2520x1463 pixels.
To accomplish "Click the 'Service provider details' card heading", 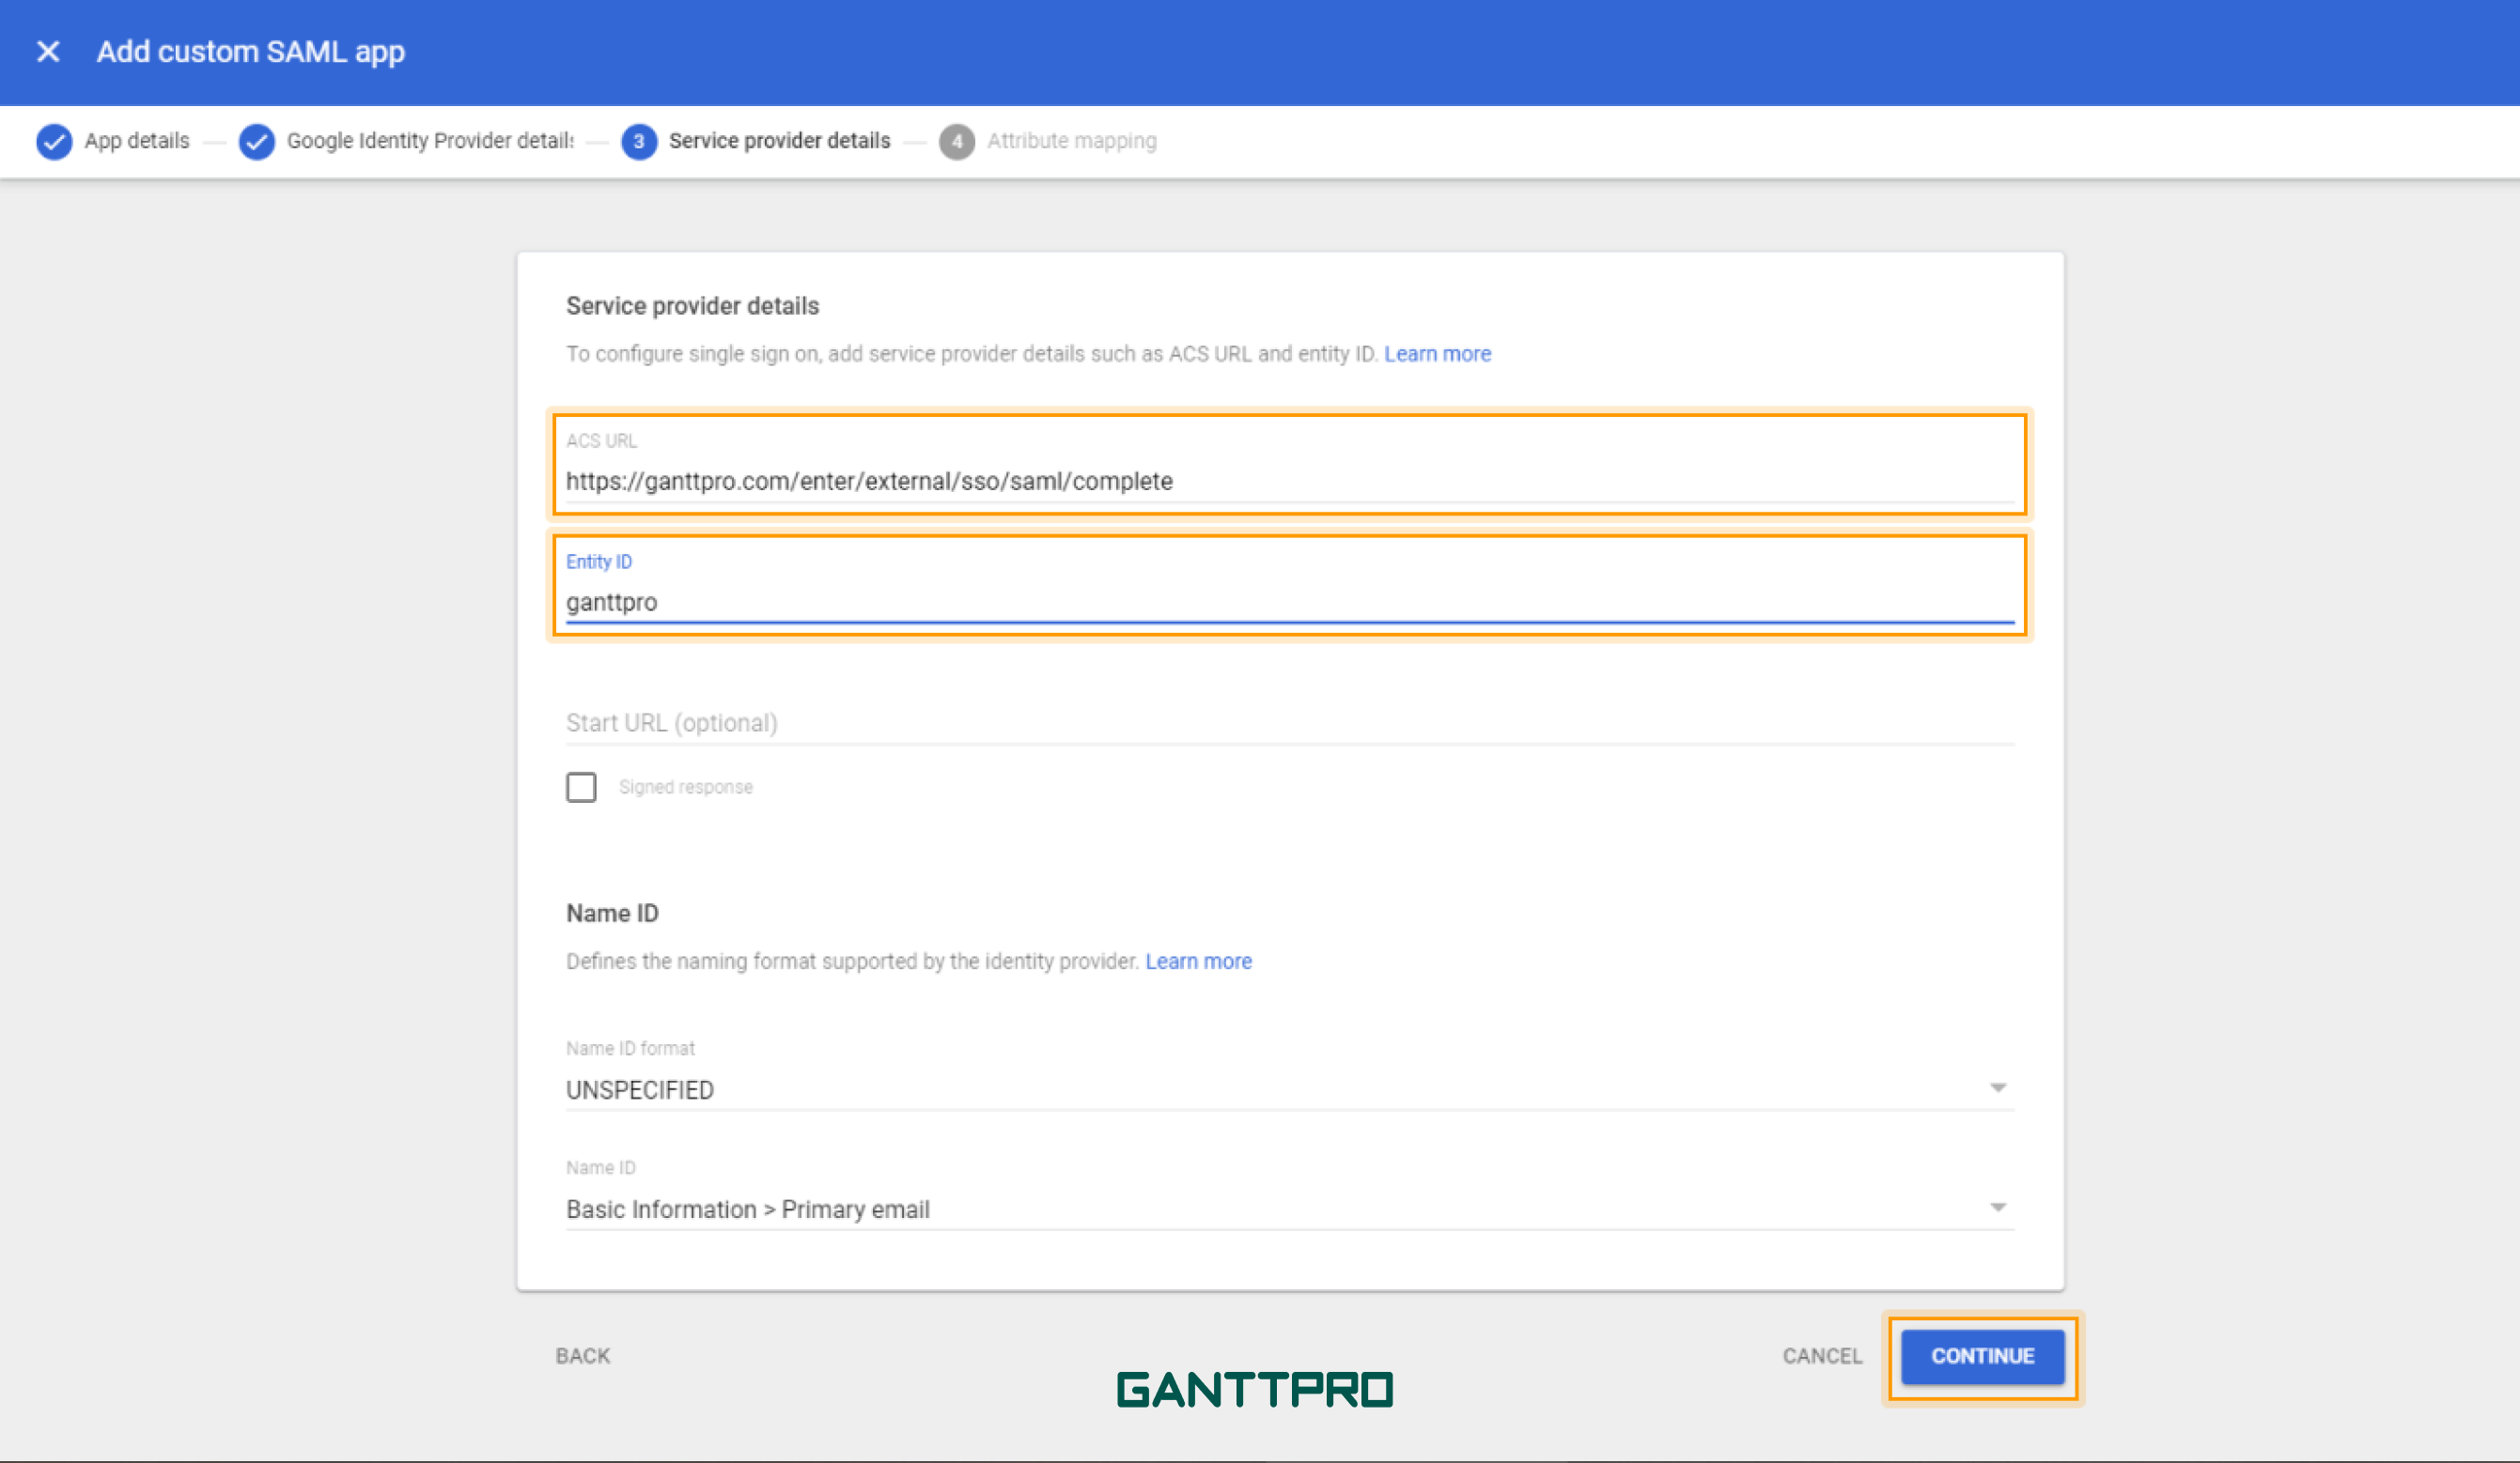I will (692, 306).
